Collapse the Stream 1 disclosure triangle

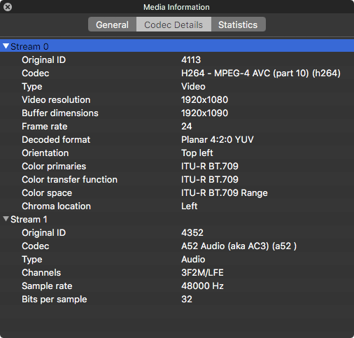tap(6, 219)
